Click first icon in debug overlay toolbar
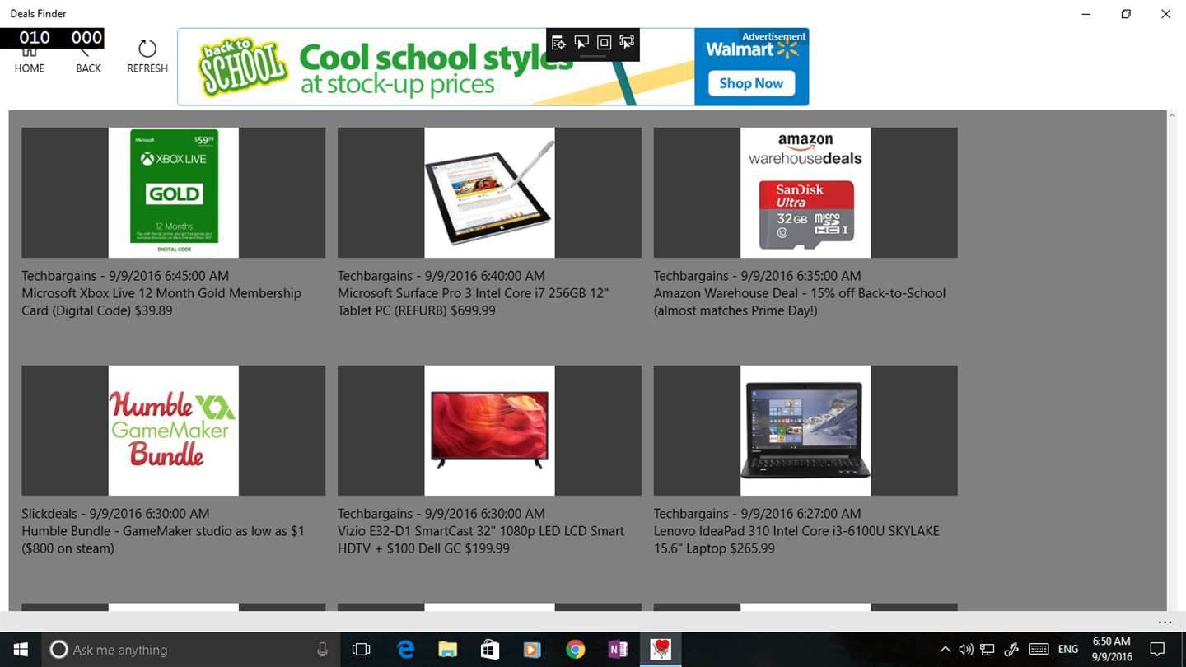 coord(558,43)
